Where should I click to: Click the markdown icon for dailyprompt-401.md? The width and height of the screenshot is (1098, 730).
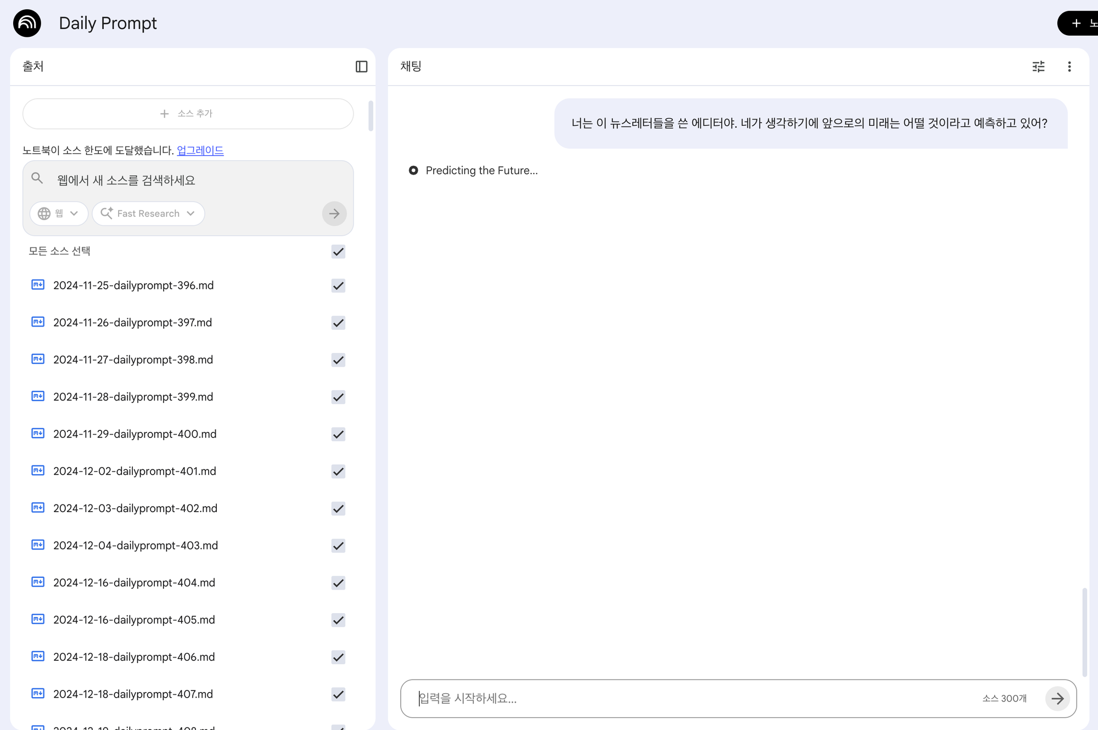tap(38, 470)
